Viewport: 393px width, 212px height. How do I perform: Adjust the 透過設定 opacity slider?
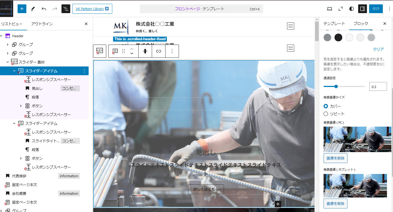tap(344, 86)
